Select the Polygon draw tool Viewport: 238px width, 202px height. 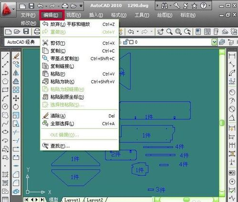click(5, 81)
